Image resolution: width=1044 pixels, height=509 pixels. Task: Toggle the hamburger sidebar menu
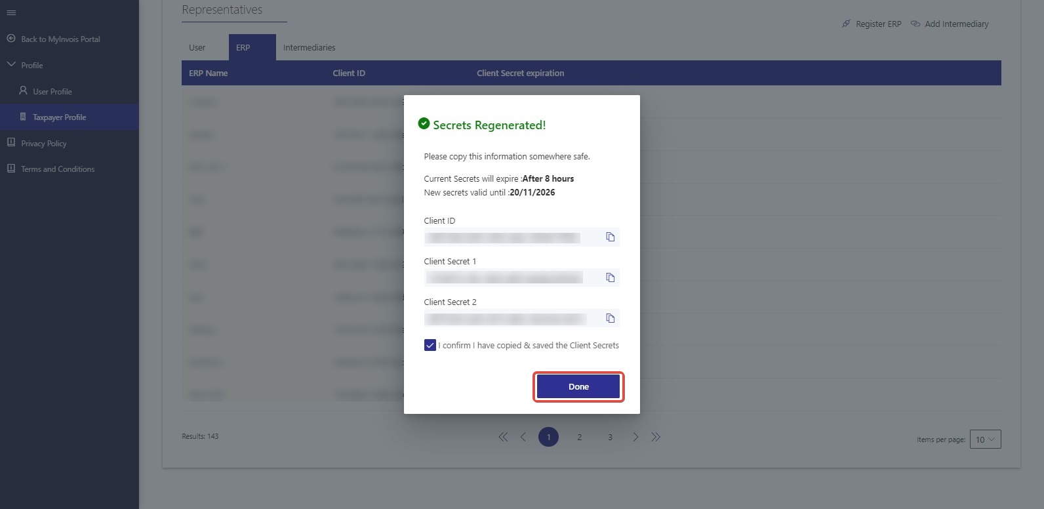pos(11,12)
